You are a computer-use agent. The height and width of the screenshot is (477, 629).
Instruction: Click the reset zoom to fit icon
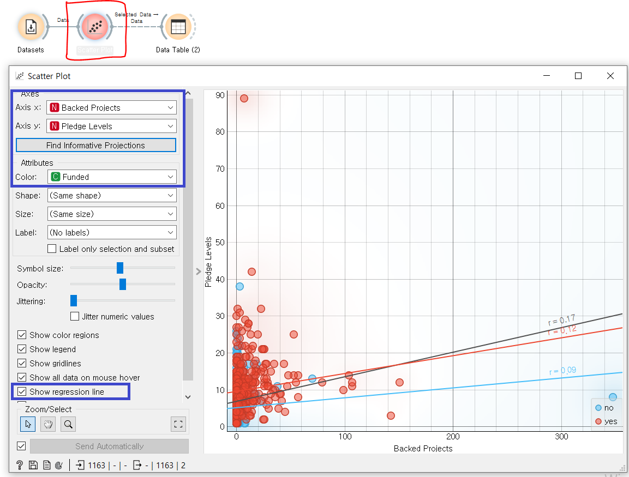click(178, 424)
